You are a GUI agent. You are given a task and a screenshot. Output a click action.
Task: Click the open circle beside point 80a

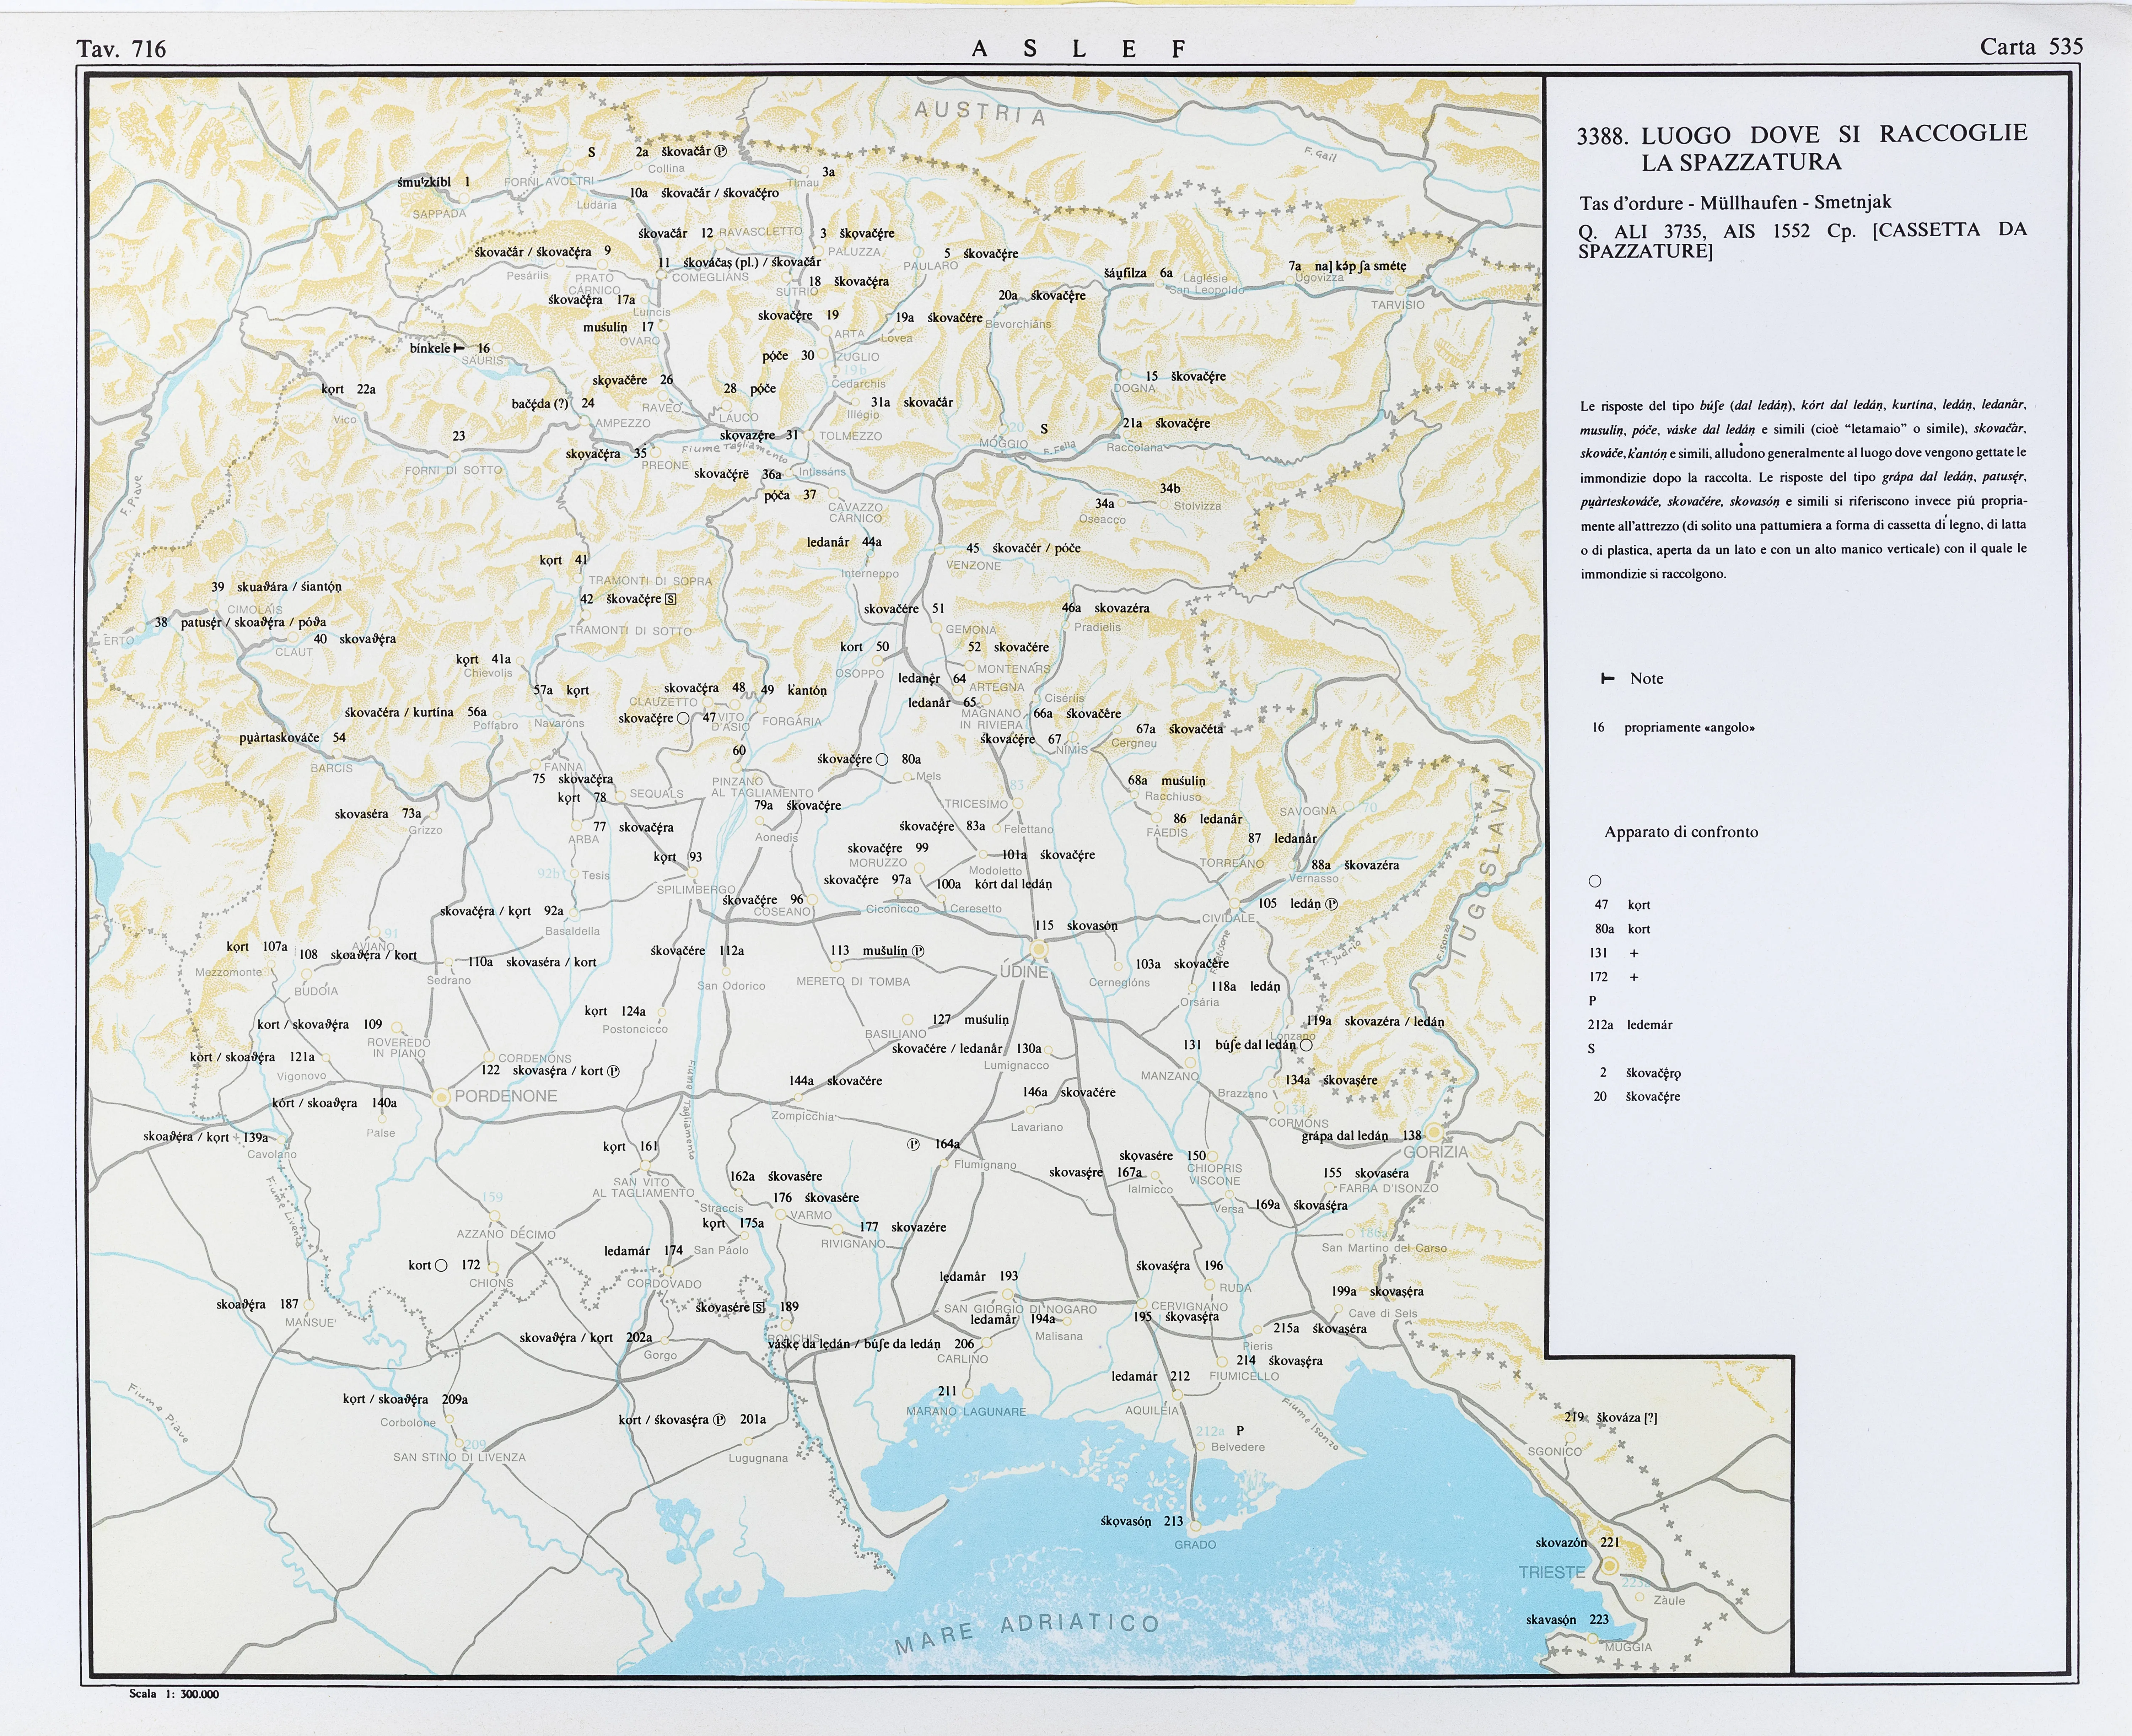[x=882, y=759]
